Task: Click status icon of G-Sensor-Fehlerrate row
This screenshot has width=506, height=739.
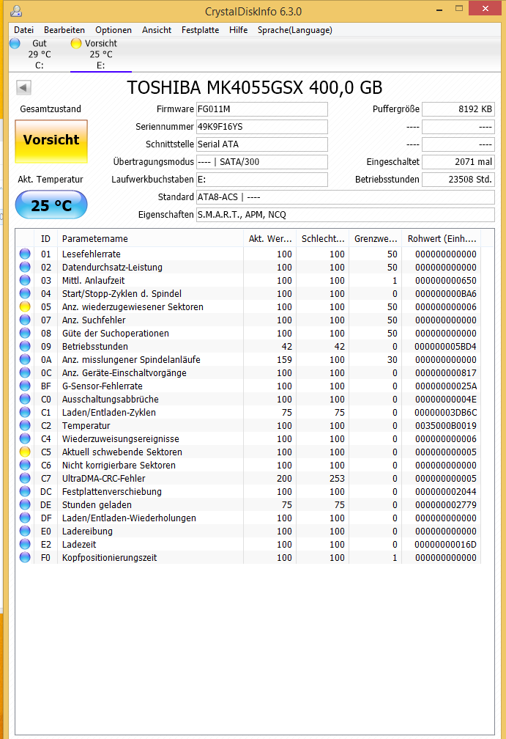Action: [x=25, y=386]
